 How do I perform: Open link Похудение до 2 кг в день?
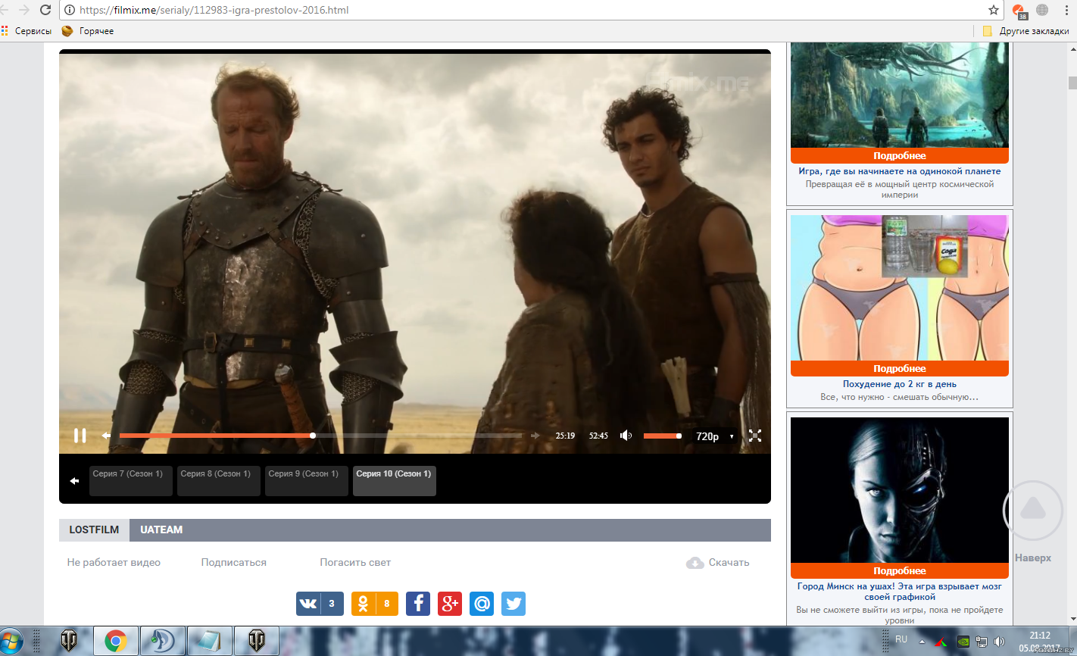(900, 385)
